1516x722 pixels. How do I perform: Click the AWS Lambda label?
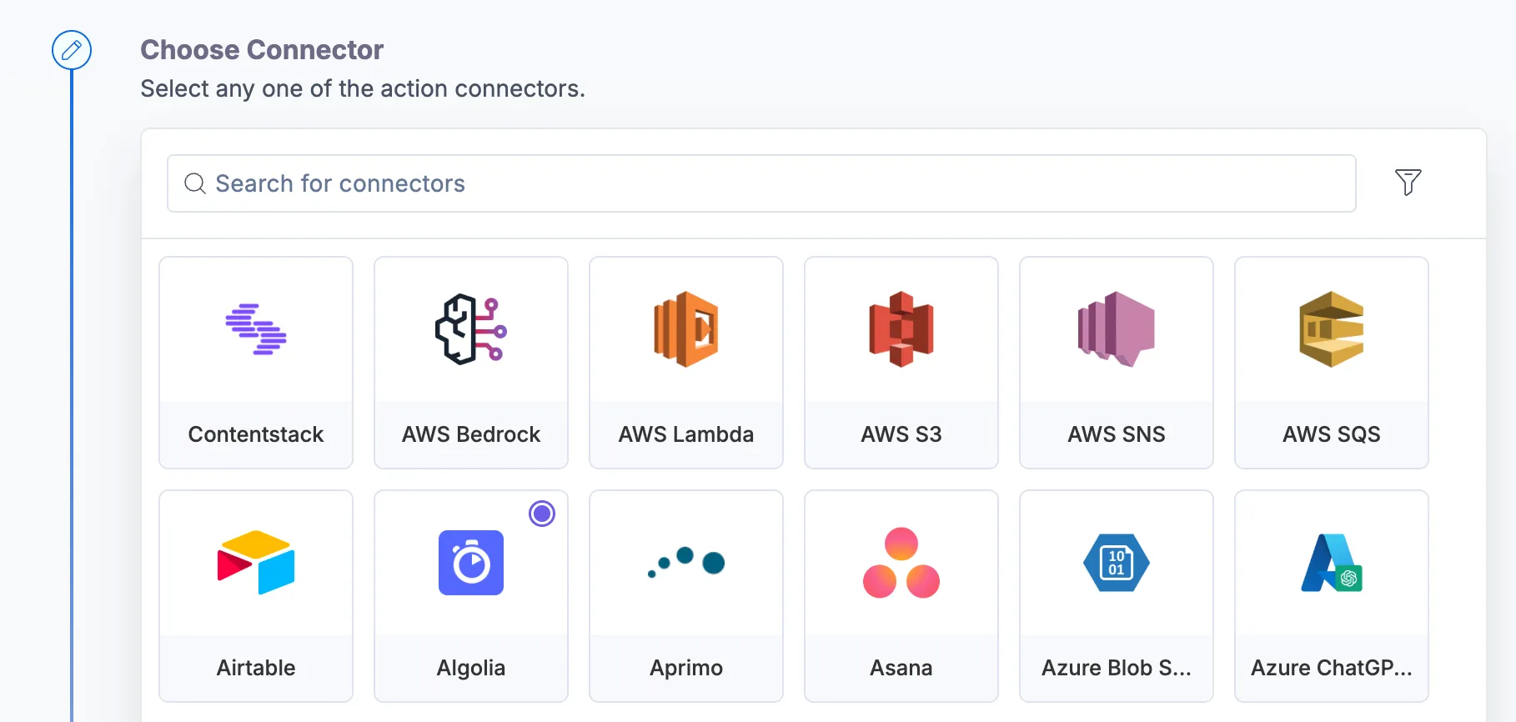click(686, 434)
